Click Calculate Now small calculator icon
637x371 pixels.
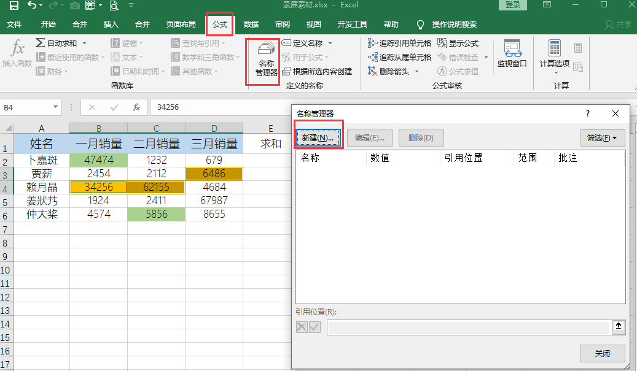(578, 48)
